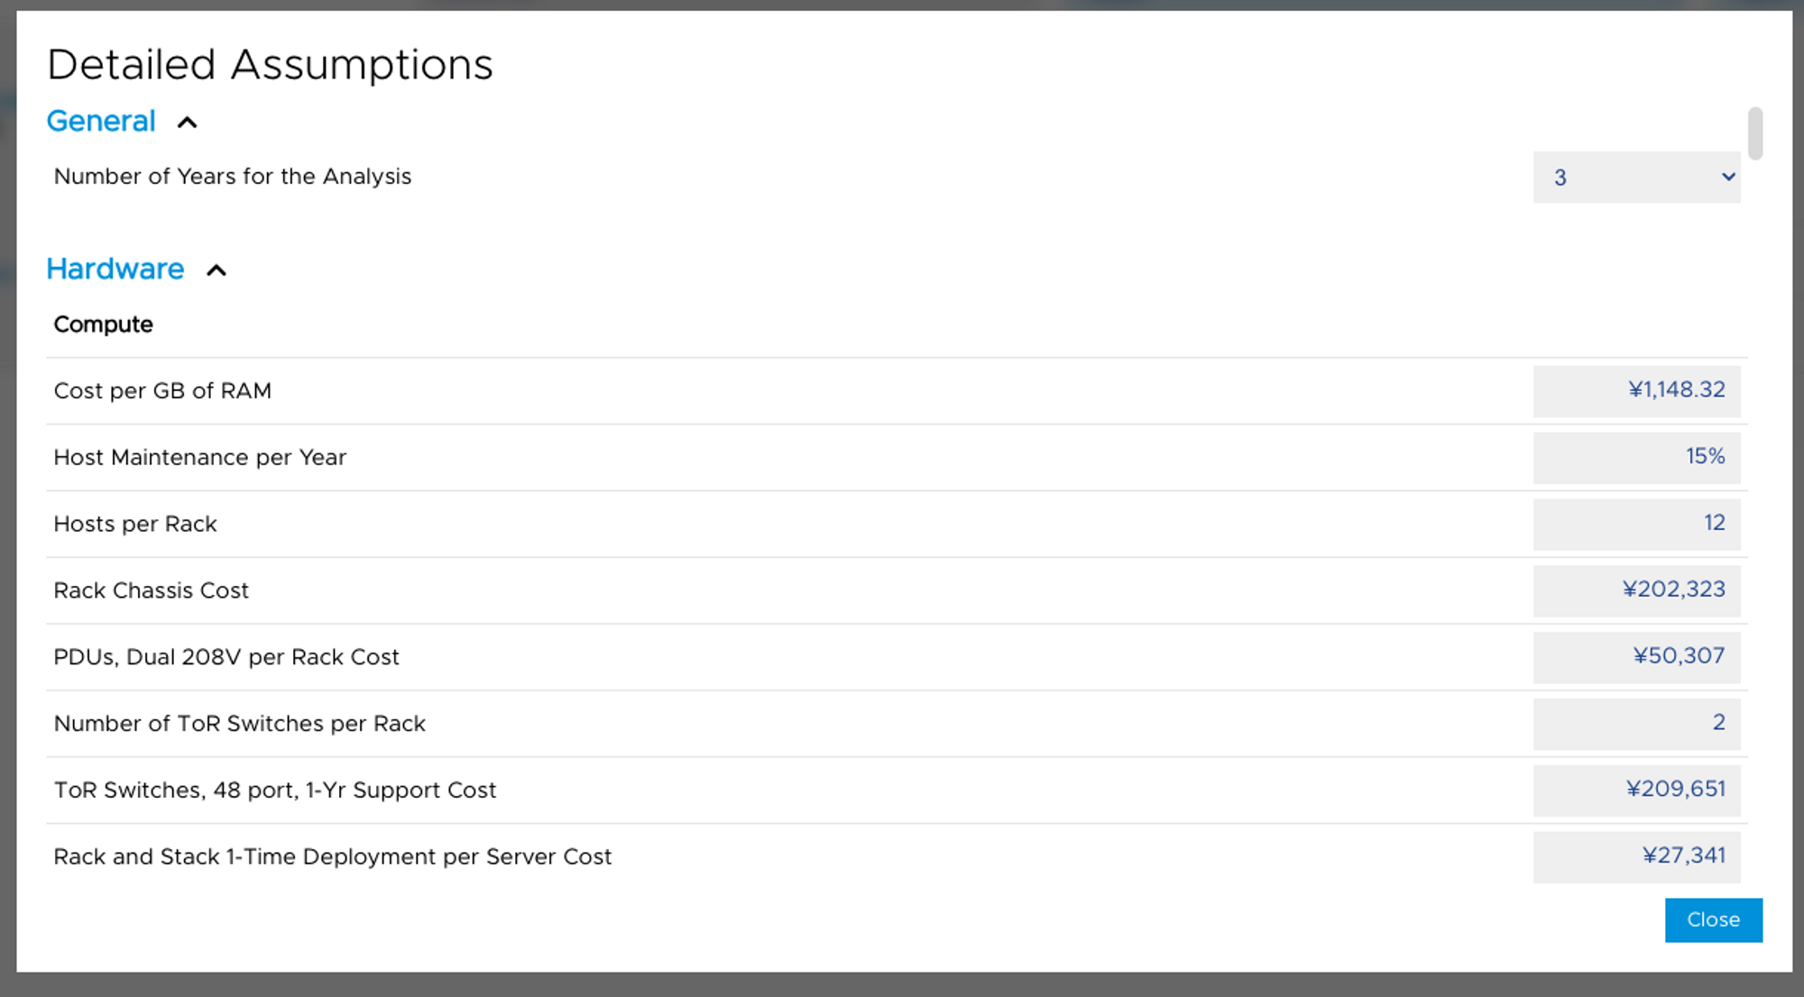The image size is (1804, 997).
Task: Edit Rack and Stack Deployment cost
Action: pos(1636,856)
